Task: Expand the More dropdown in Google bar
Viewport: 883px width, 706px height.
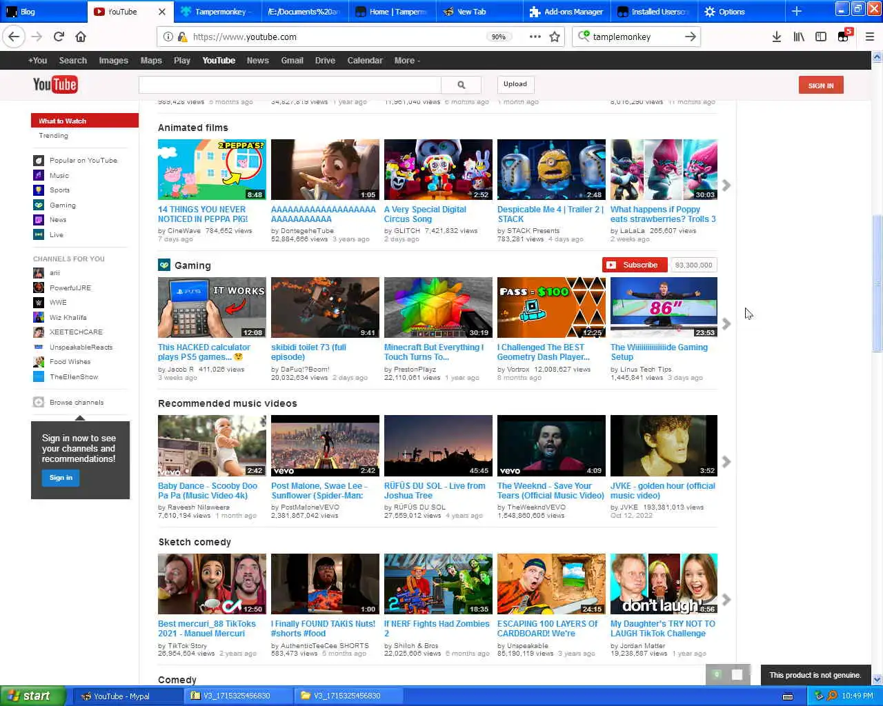Action: (407, 61)
